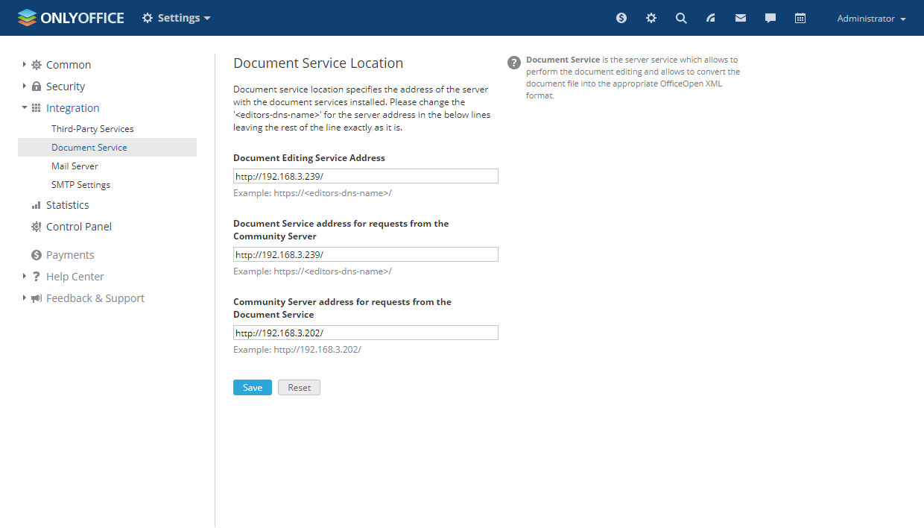Open the Payments dollar icon in top bar
This screenshot has height=528, width=924.
pos(621,17)
